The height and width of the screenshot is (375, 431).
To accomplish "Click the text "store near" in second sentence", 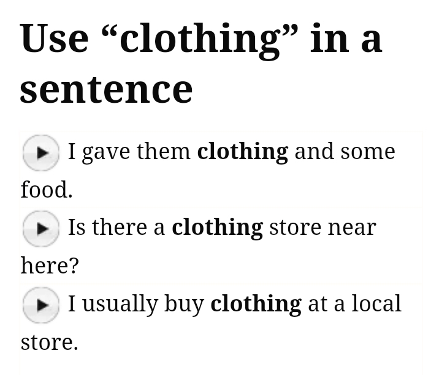I will coord(322,228).
